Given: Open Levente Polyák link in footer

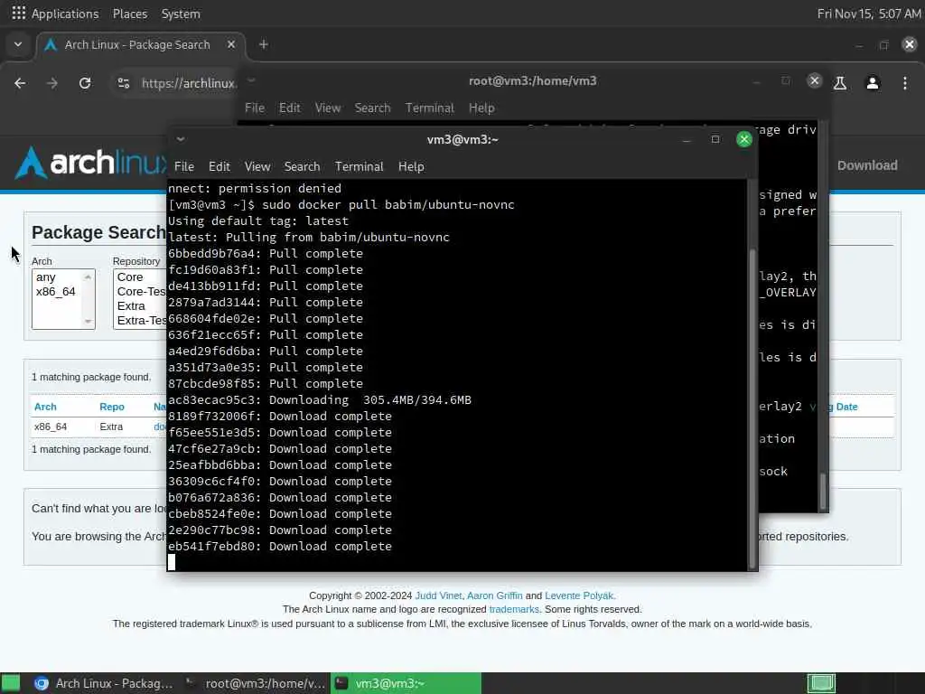Looking at the screenshot, I should (x=579, y=596).
